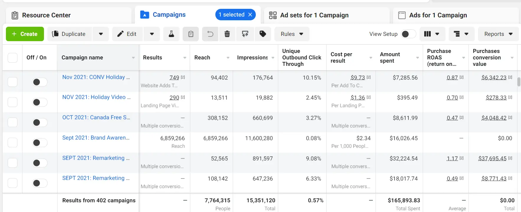Open the Rules dropdown
This screenshot has height=212, width=521.
click(x=291, y=34)
